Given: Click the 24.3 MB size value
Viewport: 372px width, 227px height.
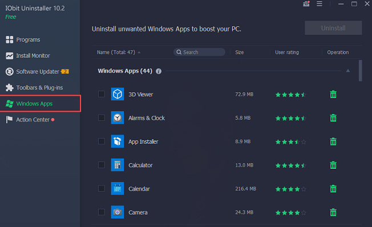Looking at the screenshot, I should [x=244, y=212].
